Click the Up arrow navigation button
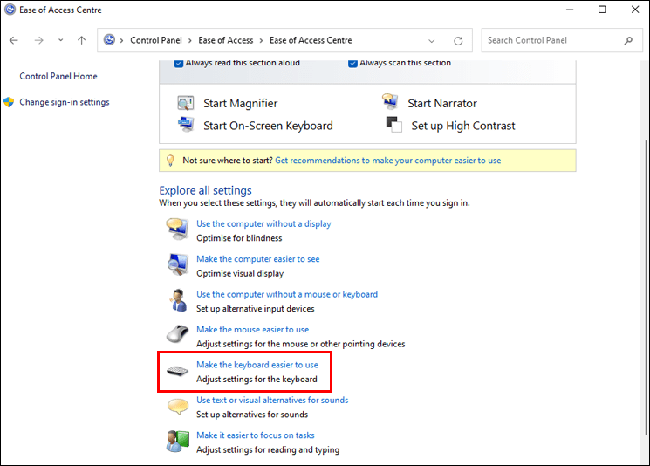Screen dimensions: 650x466 point(82,40)
